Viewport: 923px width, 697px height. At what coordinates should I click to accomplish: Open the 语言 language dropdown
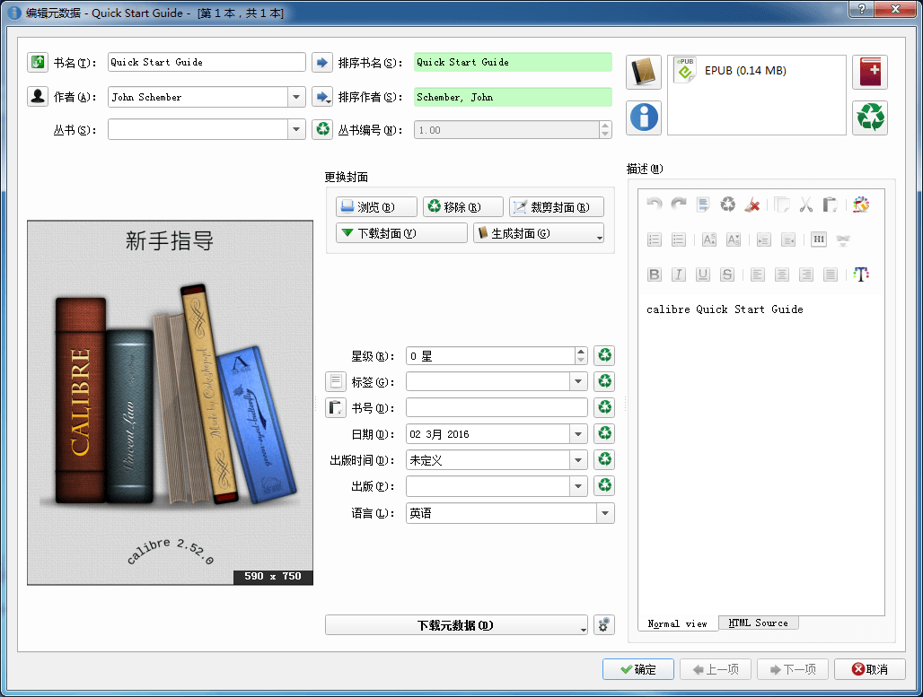605,513
